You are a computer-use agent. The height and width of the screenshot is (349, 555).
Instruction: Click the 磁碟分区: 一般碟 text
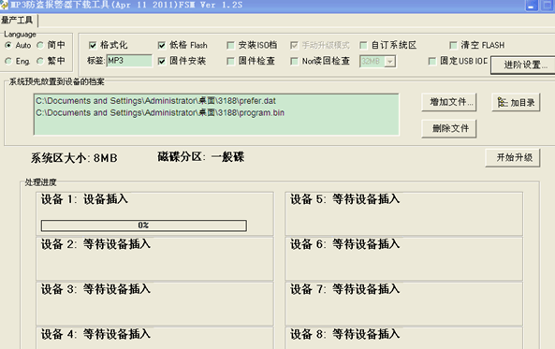point(200,157)
